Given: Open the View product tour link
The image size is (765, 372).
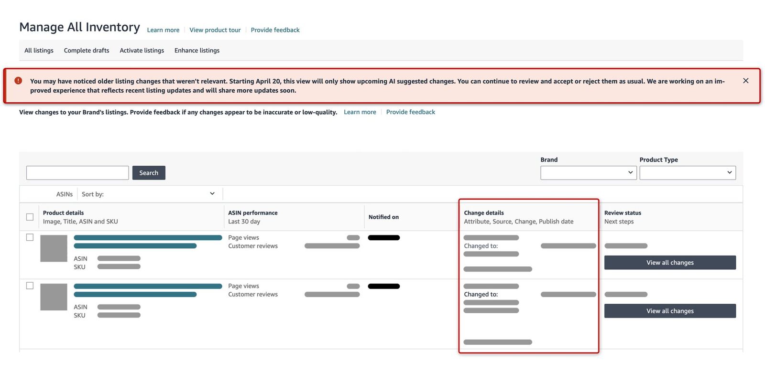Looking at the screenshot, I should [x=215, y=30].
